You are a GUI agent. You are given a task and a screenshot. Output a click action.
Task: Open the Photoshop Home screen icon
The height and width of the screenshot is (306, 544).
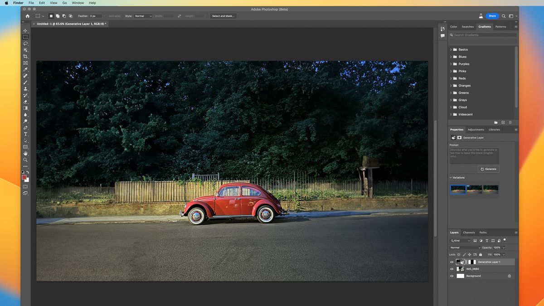pyautogui.click(x=27, y=15)
